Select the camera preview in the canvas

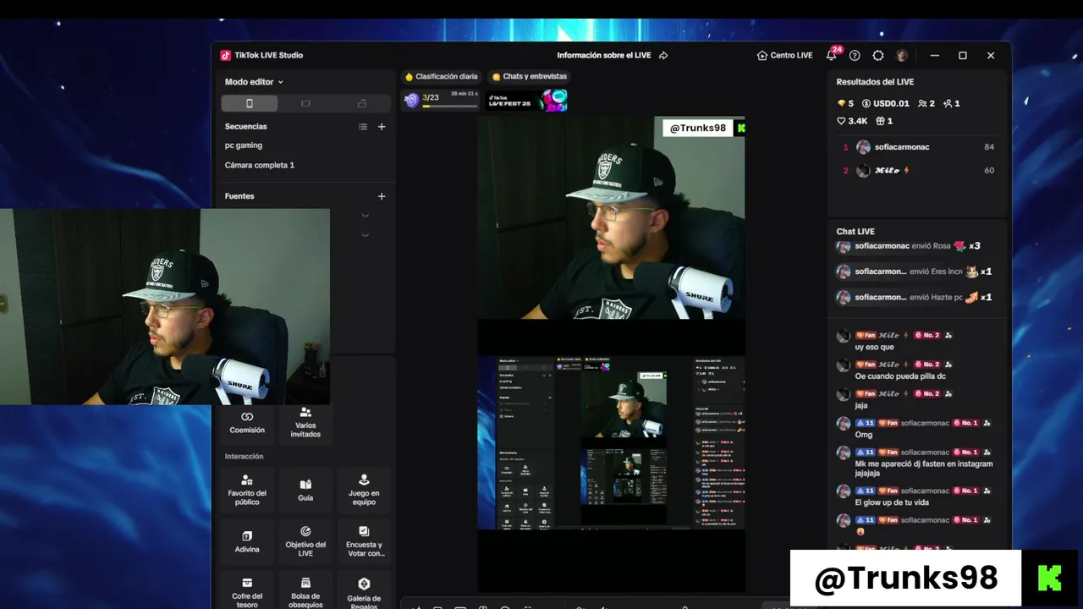click(x=611, y=217)
